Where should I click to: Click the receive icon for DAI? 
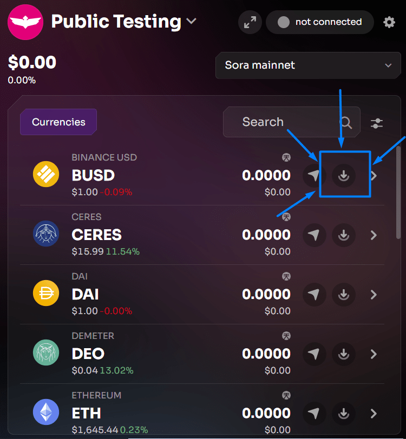(x=344, y=295)
